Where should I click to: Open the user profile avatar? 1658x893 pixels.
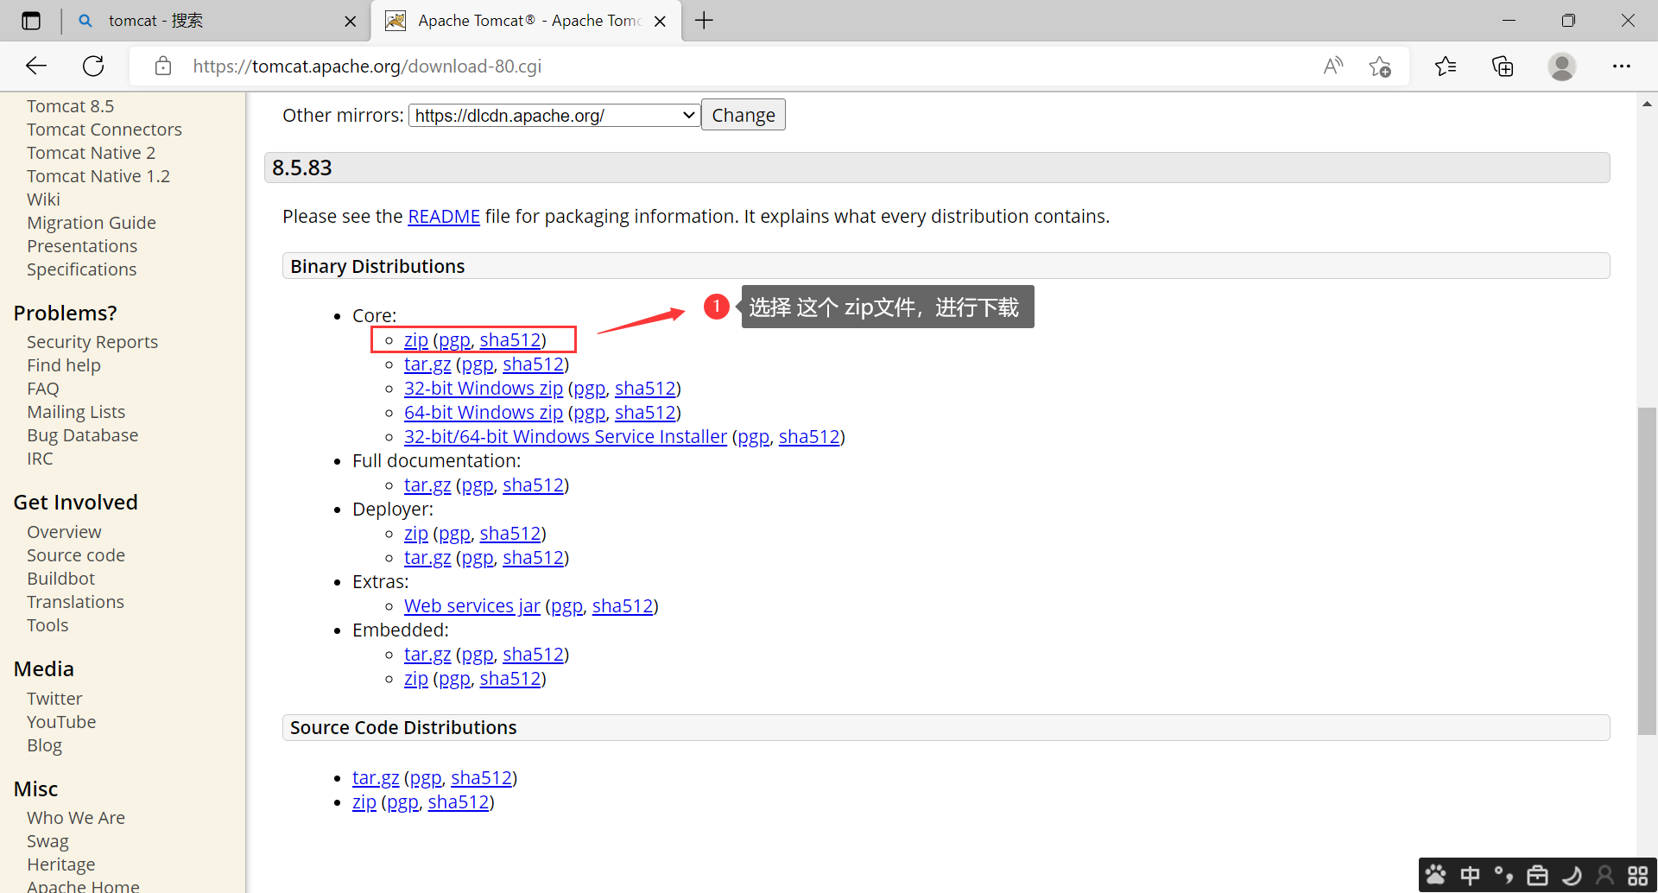coord(1561,66)
